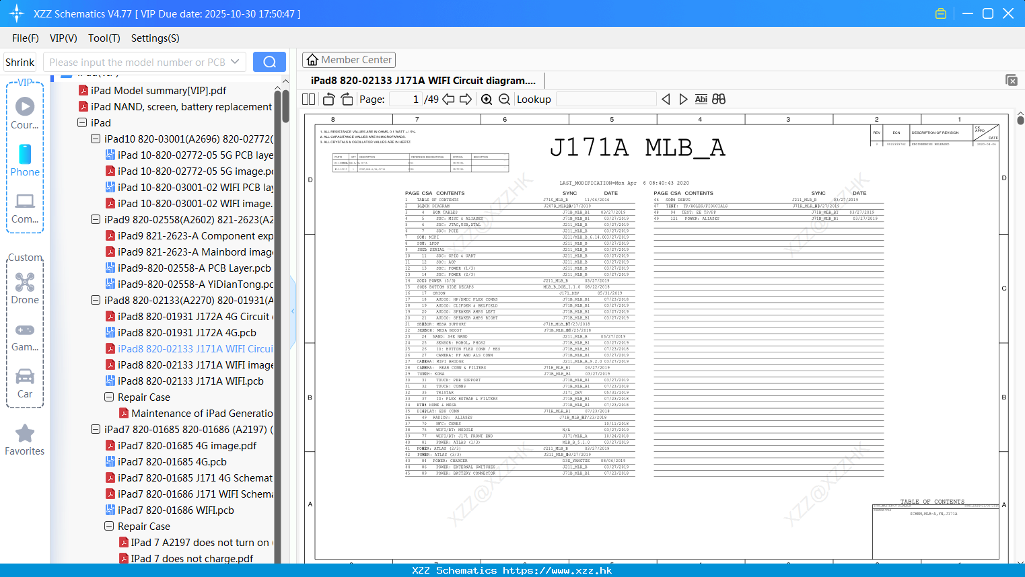Find next lookup result
Image resolution: width=1025 pixels, height=577 pixels.
pos(683,100)
